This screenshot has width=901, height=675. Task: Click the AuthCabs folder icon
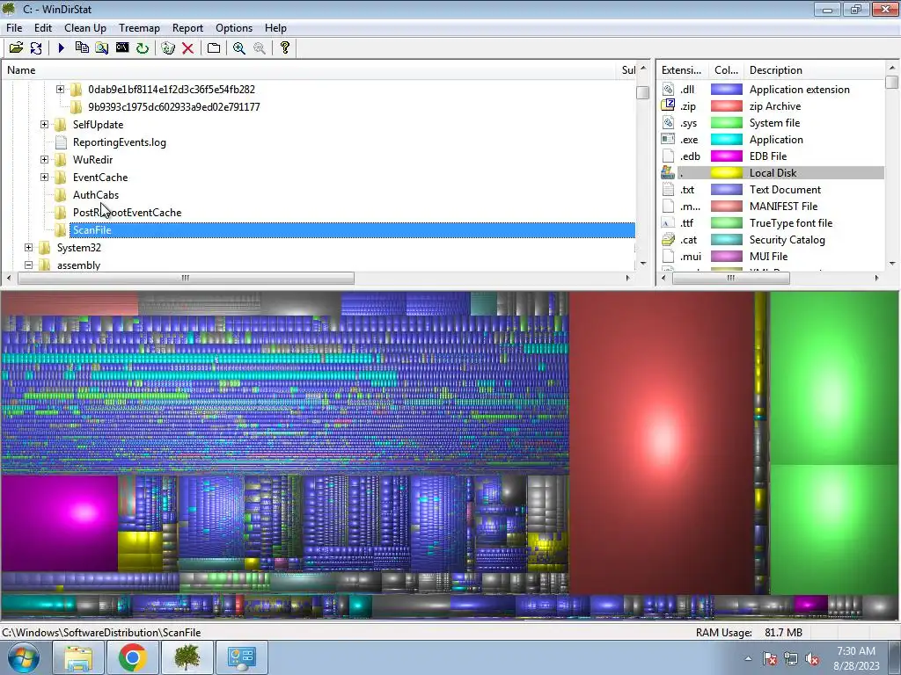(x=61, y=195)
